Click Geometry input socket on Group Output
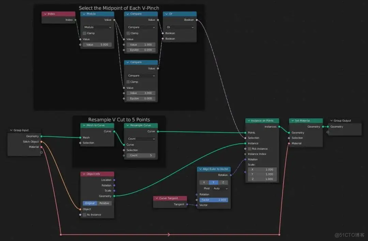 pos(328,127)
